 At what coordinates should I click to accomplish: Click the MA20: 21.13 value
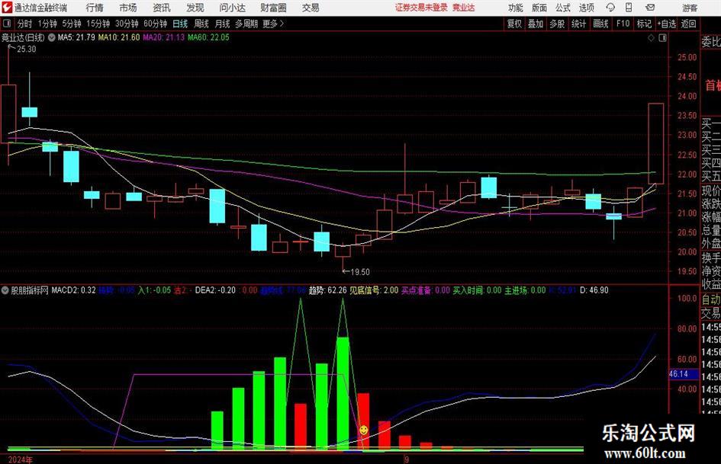click(164, 37)
